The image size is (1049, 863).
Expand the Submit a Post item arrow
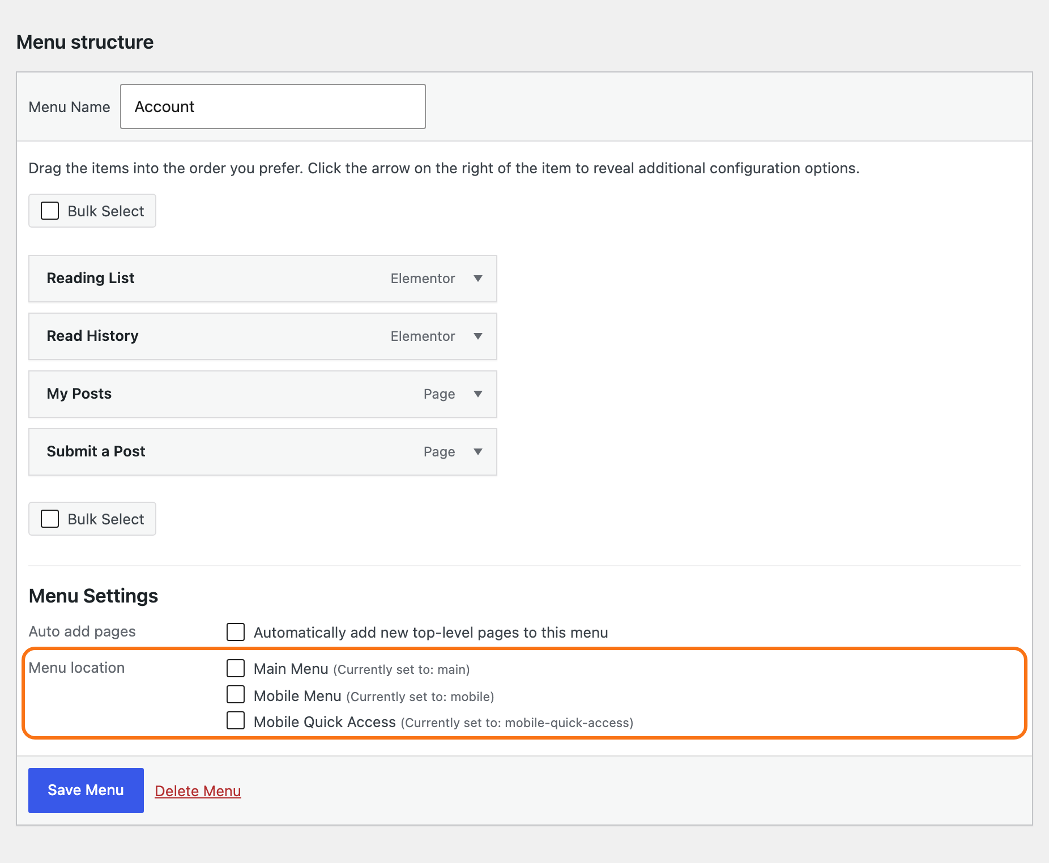coord(478,452)
